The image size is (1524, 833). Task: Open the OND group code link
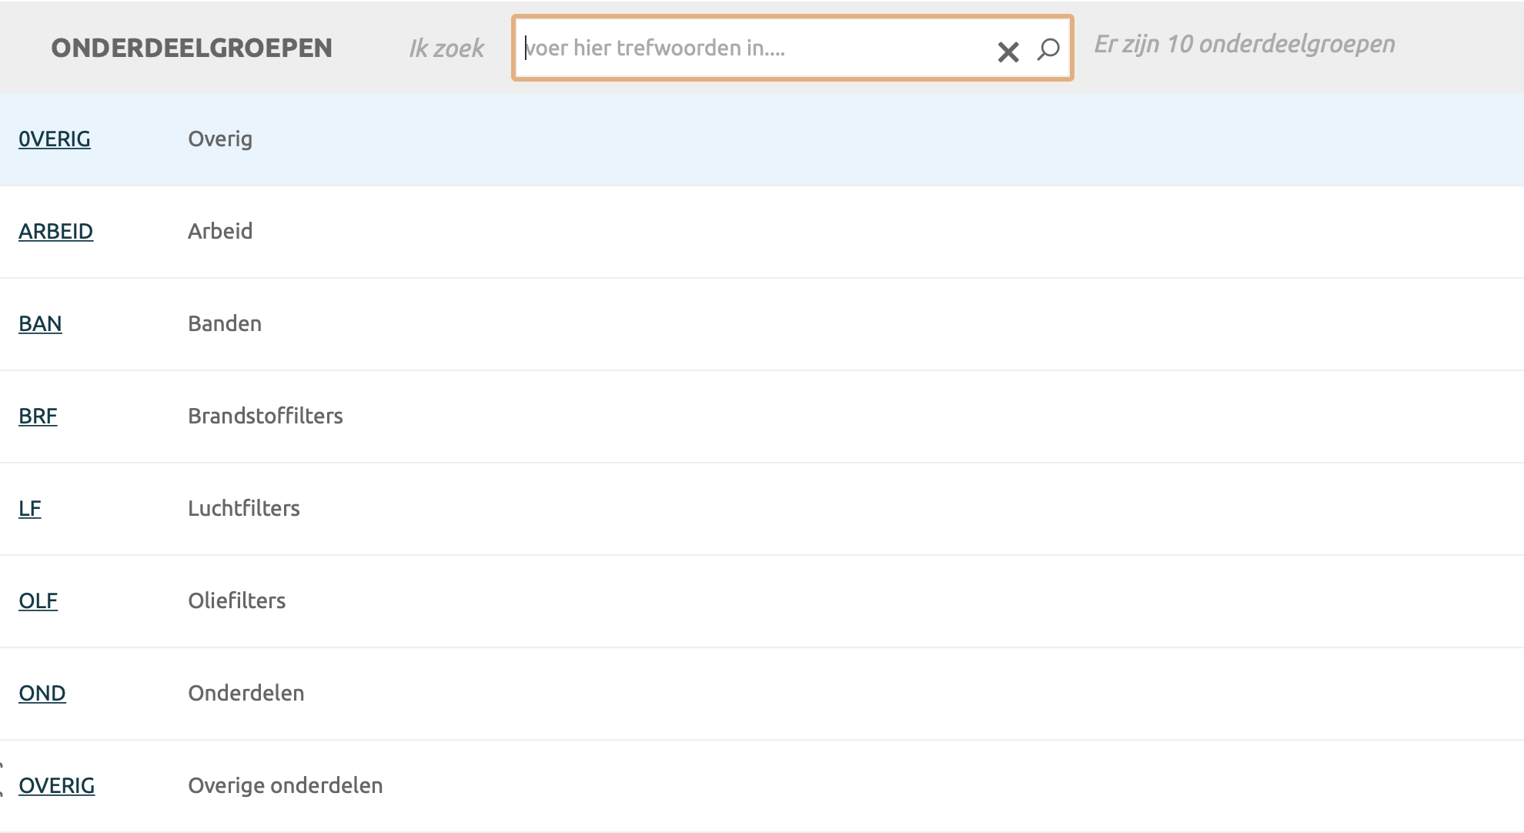click(42, 694)
